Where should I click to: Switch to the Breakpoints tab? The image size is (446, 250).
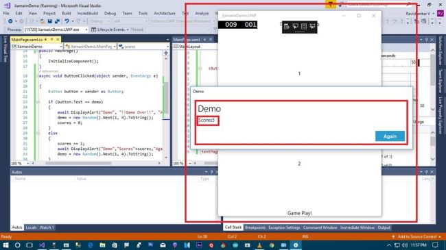coord(255,227)
